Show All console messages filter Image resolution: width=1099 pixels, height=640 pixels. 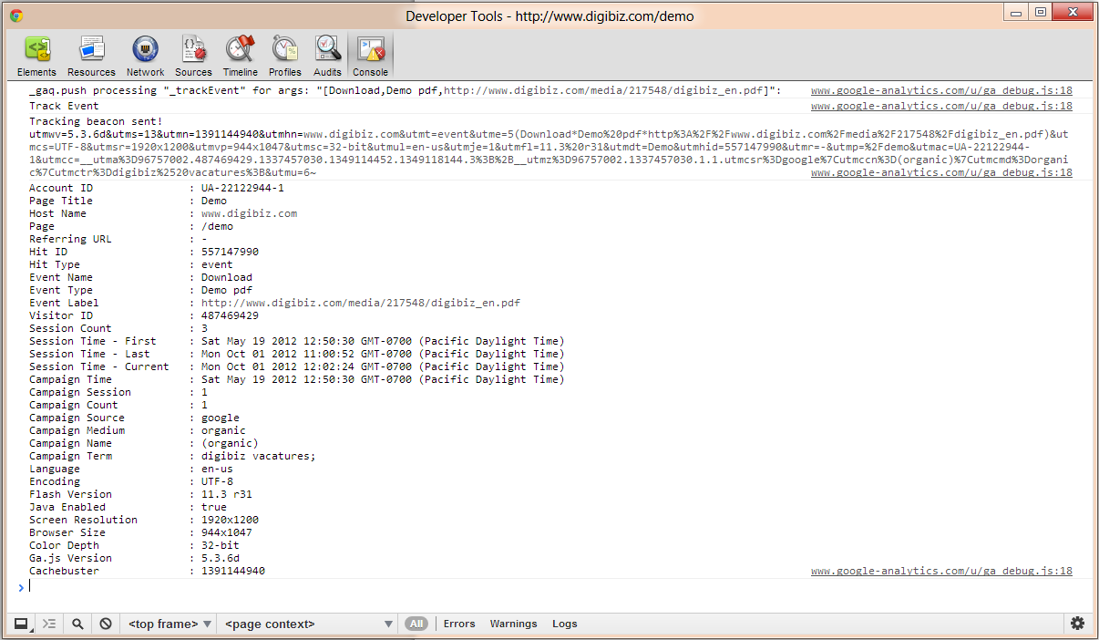point(416,624)
